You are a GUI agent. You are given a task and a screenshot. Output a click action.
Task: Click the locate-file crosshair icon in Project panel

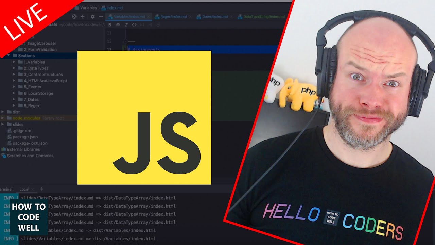click(74, 16)
